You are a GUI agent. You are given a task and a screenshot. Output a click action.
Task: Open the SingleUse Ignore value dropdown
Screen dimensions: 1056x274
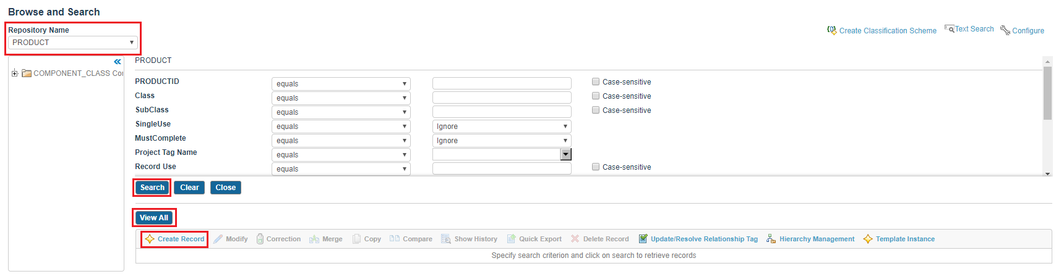click(x=501, y=127)
